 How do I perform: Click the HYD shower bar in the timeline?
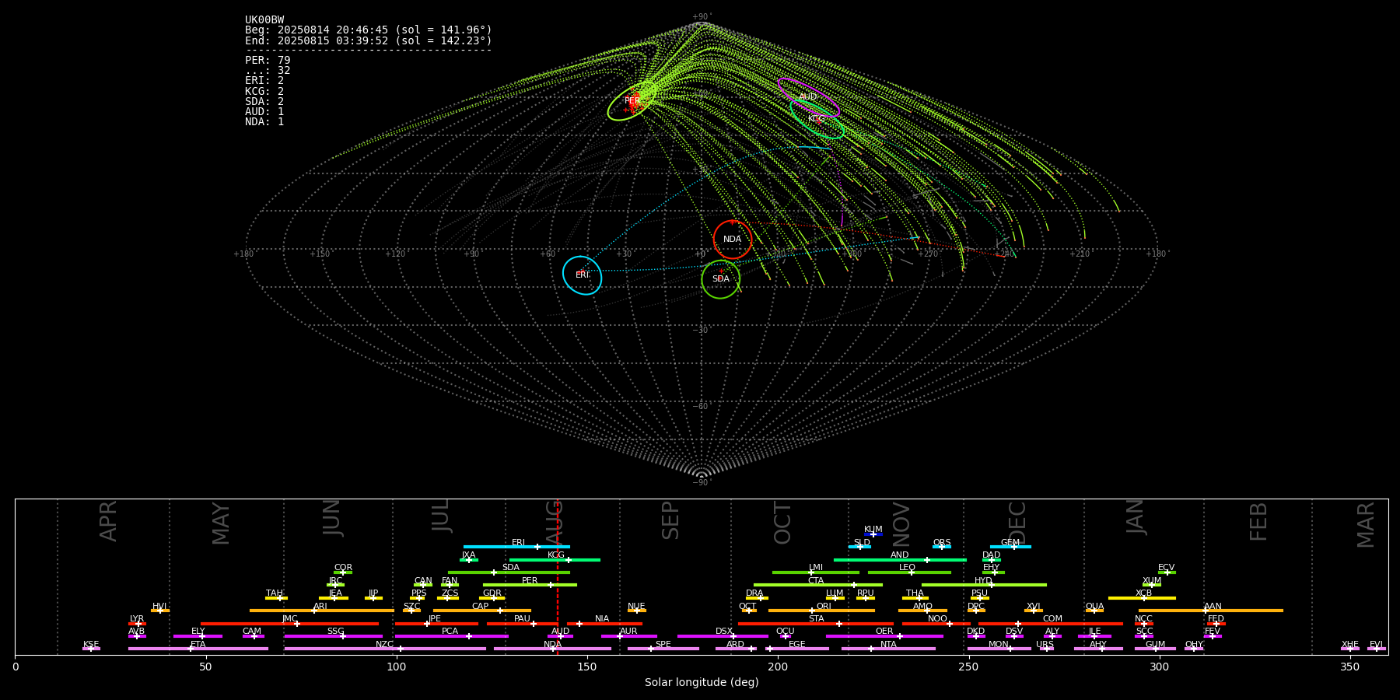click(984, 585)
